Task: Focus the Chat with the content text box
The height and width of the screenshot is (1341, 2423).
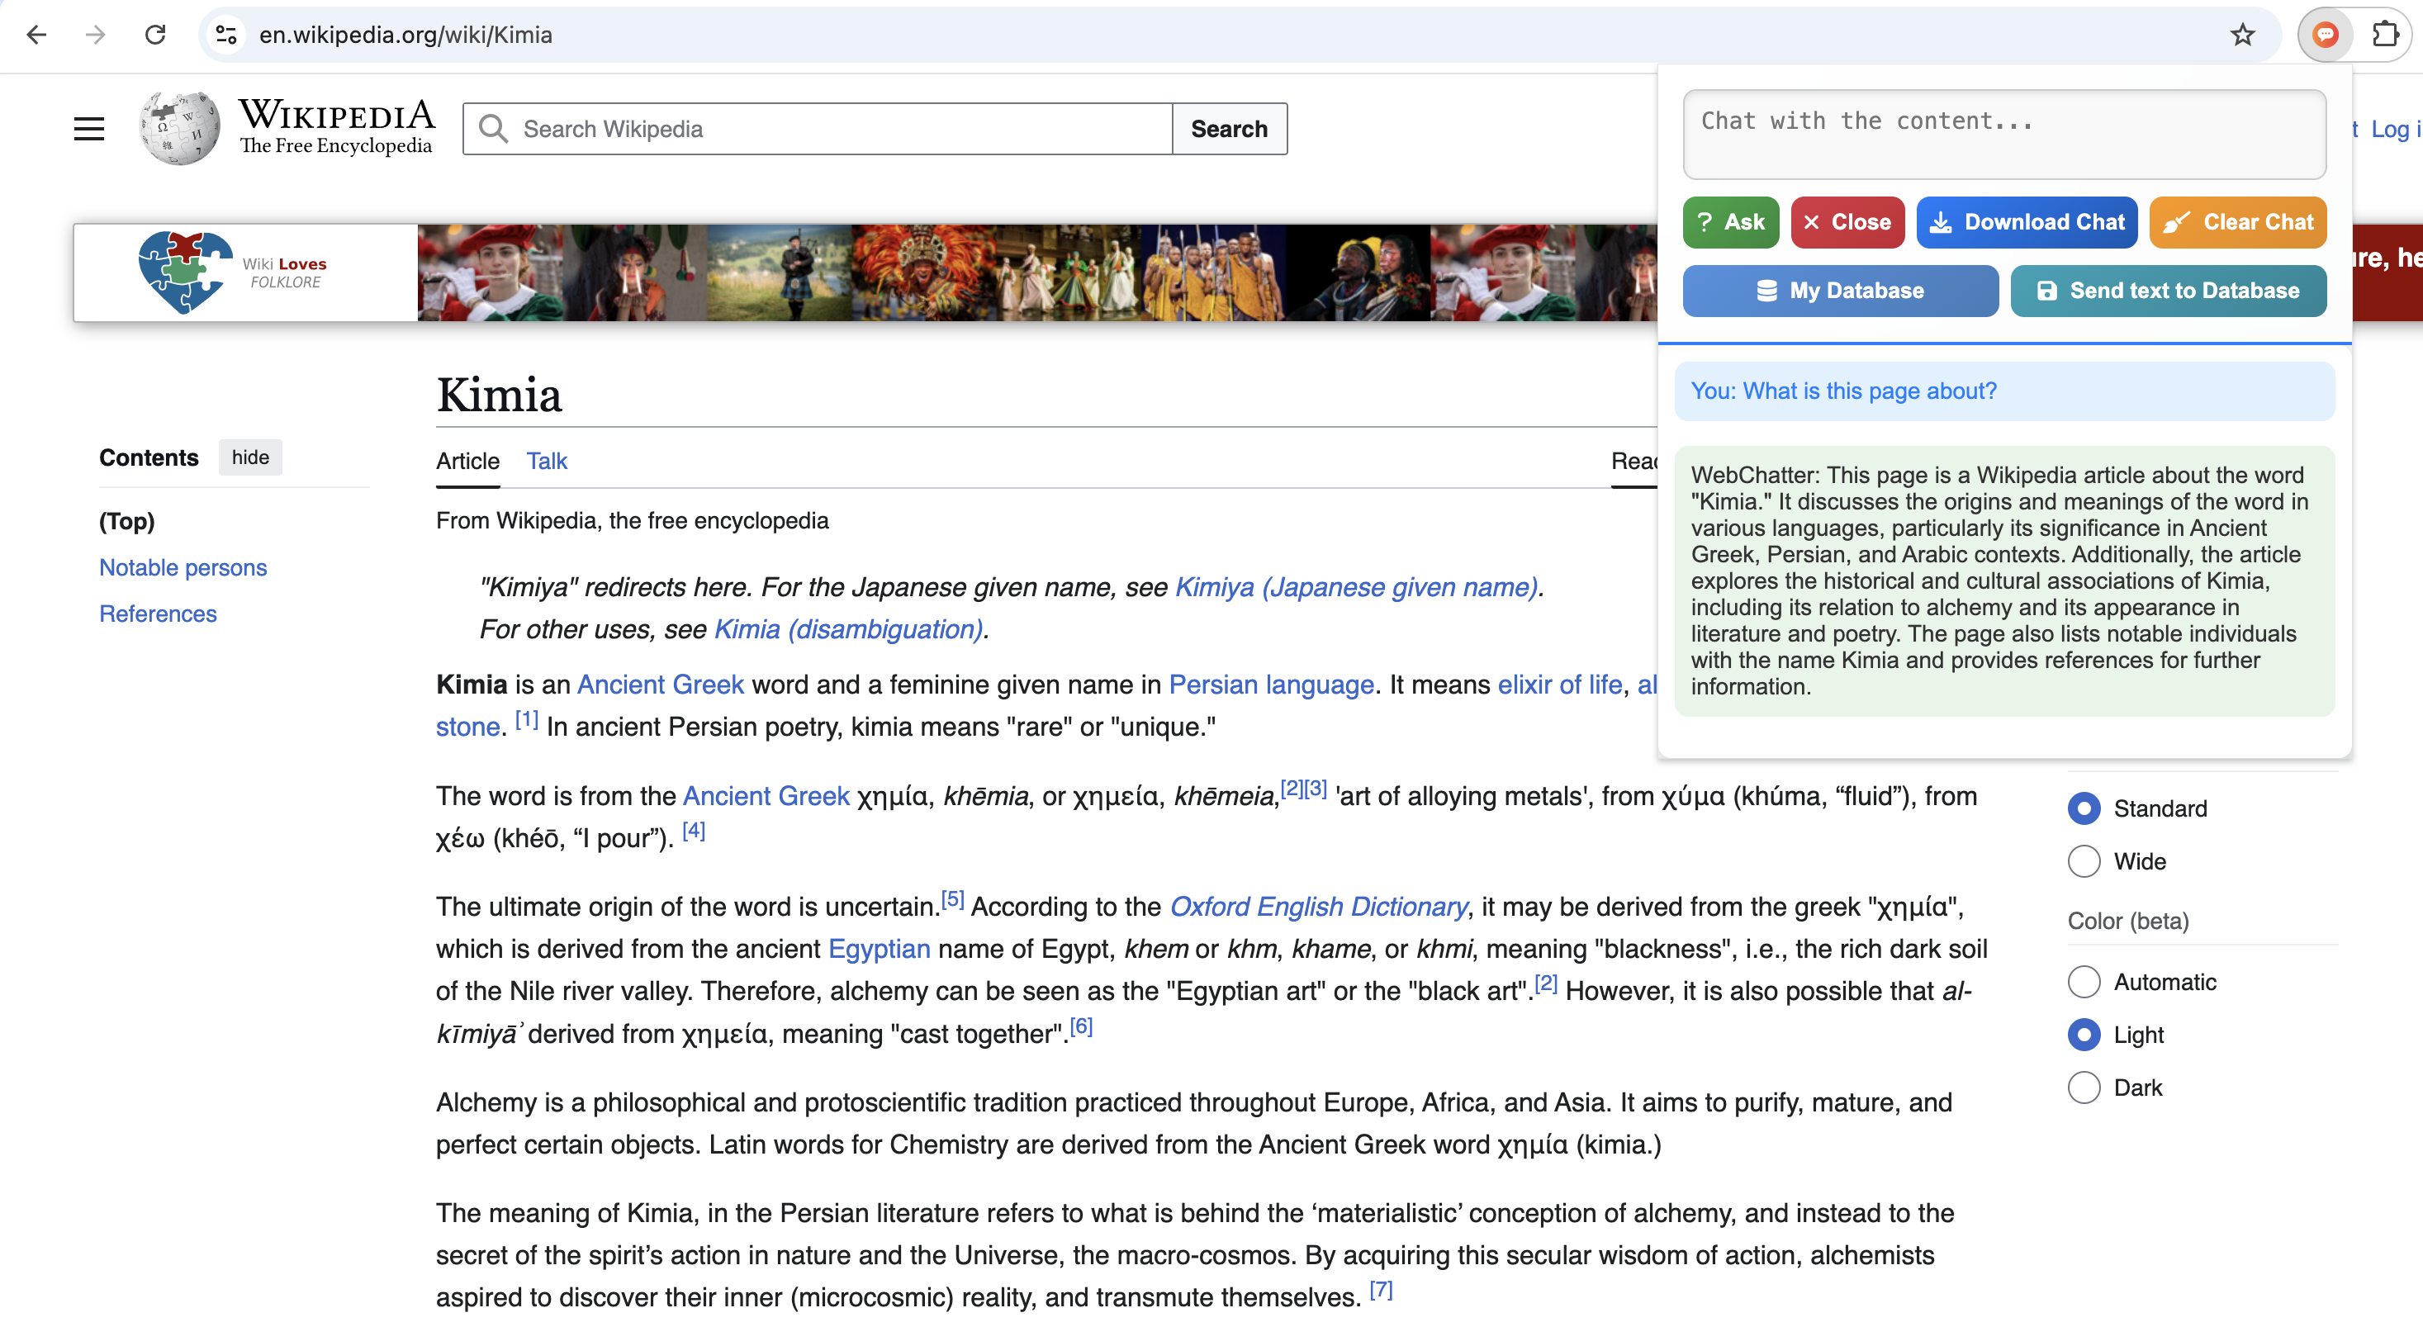Action: pyautogui.click(x=2003, y=135)
